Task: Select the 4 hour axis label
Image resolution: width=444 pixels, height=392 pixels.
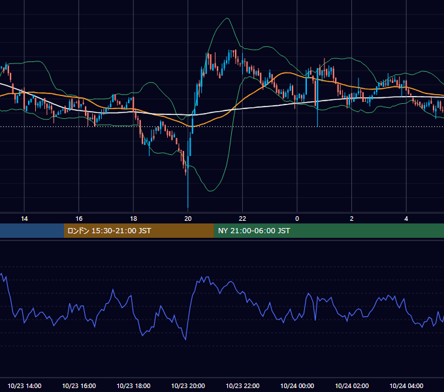Action: [x=406, y=219]
